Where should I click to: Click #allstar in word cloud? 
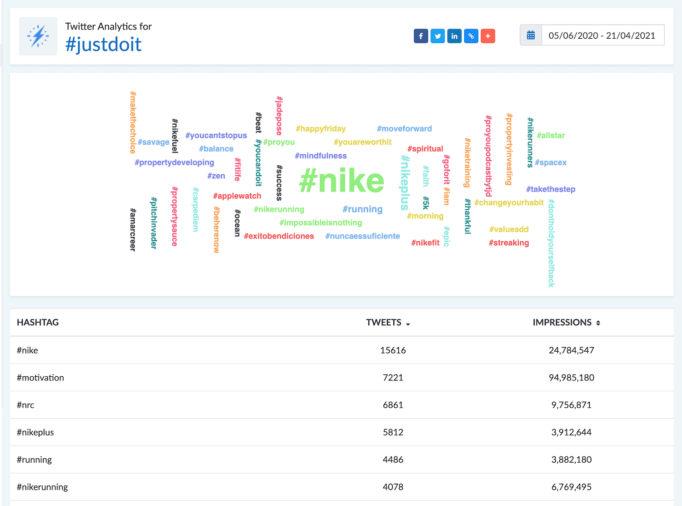tap(551, 136)
